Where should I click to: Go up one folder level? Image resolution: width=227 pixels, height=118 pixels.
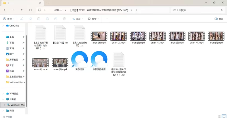pos(22,10)
